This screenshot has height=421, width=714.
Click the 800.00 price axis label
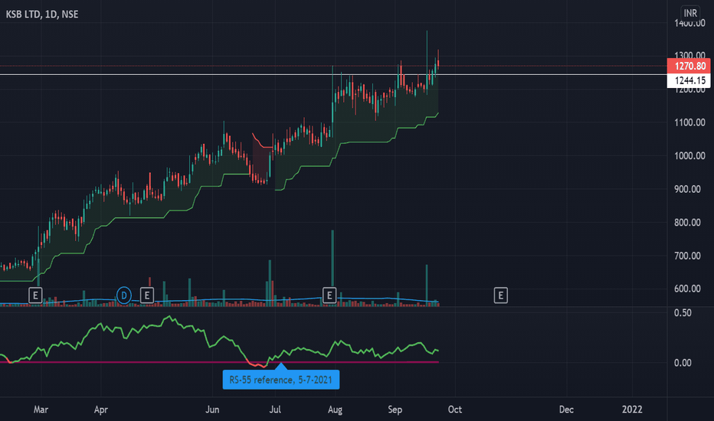[x=689, y=223]
